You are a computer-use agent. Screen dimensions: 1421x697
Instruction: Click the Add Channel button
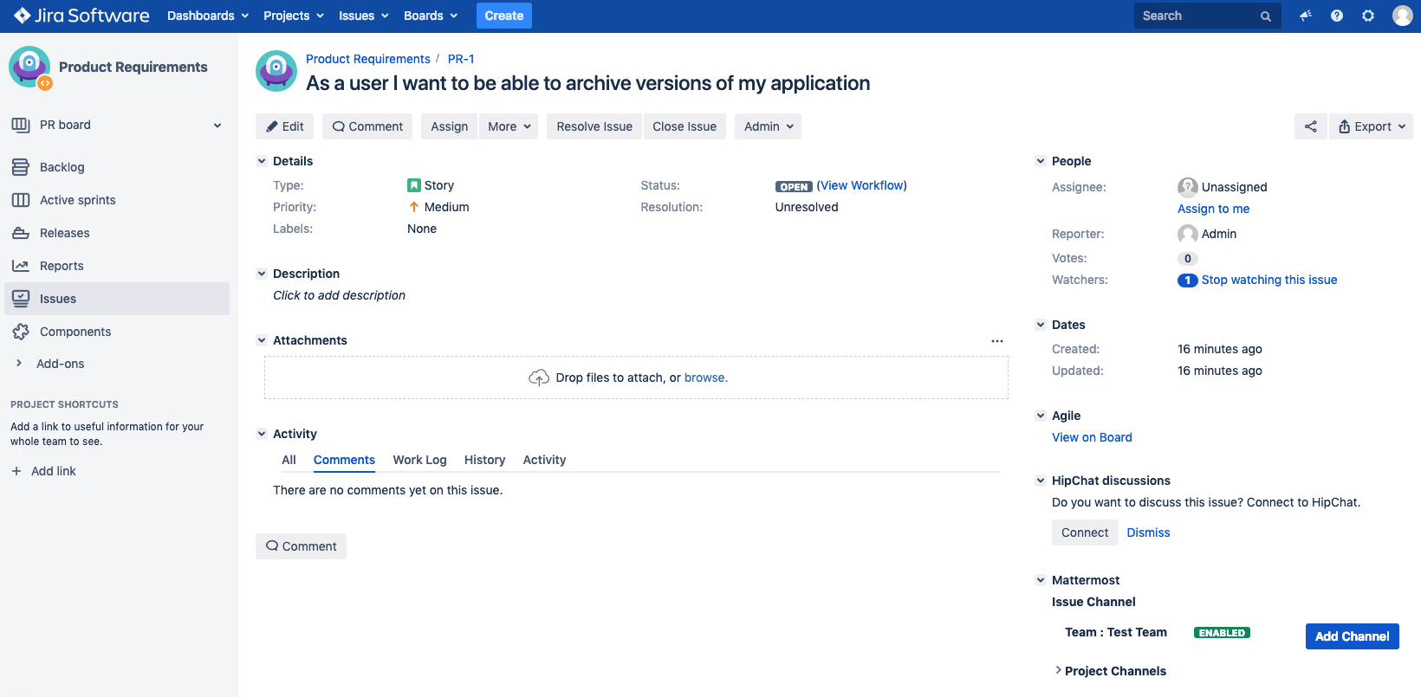point(1352,636)
